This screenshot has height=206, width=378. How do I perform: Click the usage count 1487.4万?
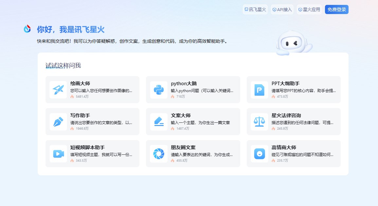(183, 129)
